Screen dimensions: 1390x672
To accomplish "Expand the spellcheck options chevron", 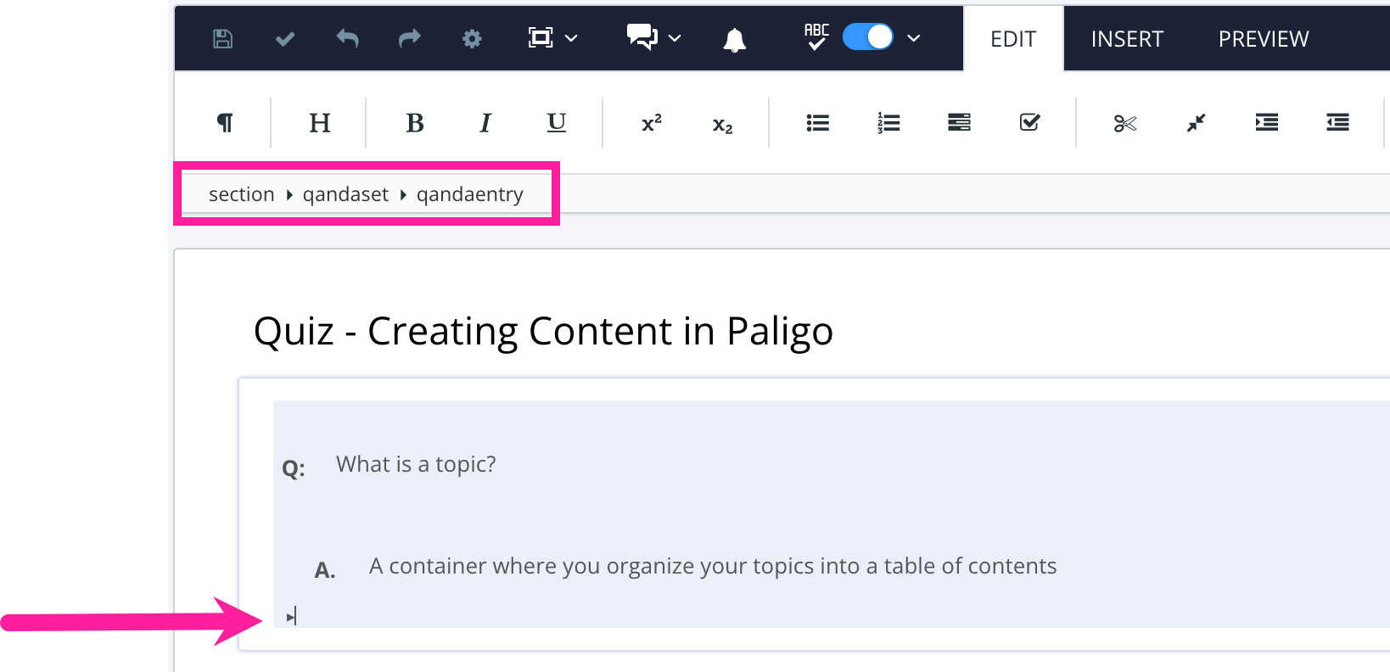I will pos(914,38).
